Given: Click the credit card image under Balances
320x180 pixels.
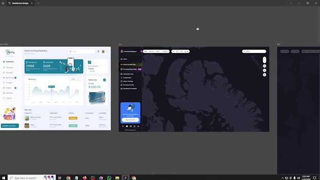Looking at the screenshot, I should 97,98.
